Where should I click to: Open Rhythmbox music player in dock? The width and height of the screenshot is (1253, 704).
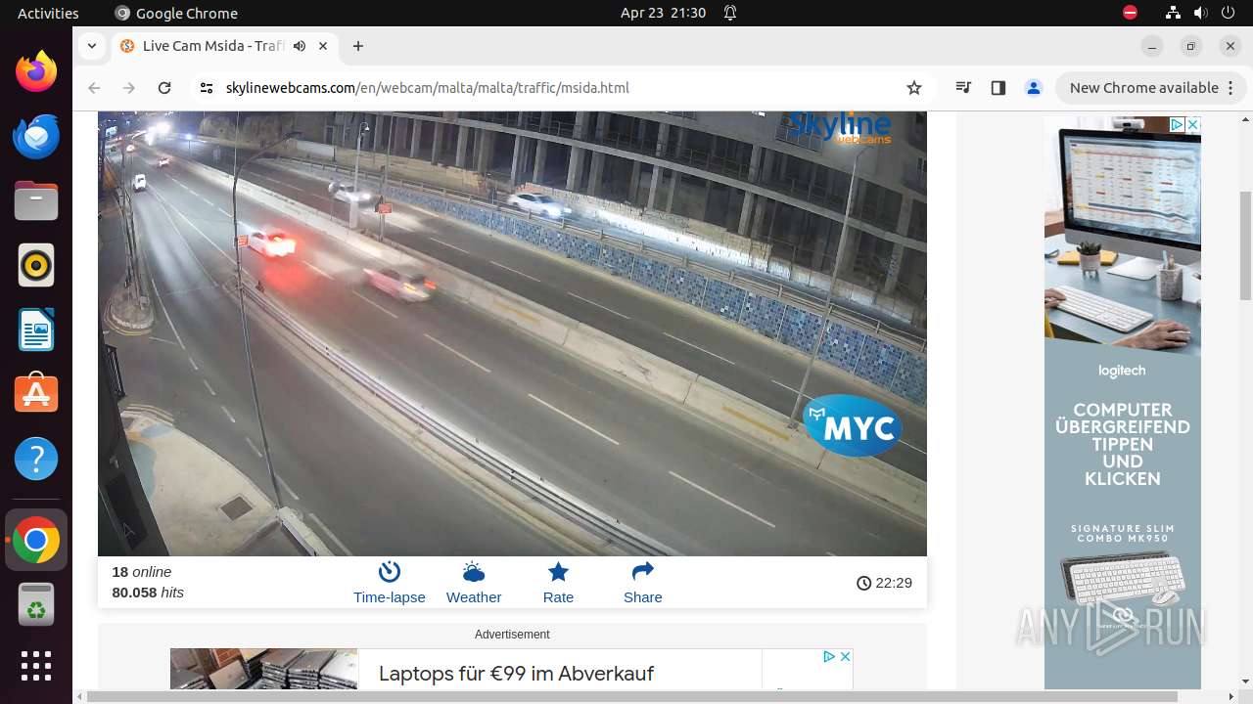(x=36, y=266)
